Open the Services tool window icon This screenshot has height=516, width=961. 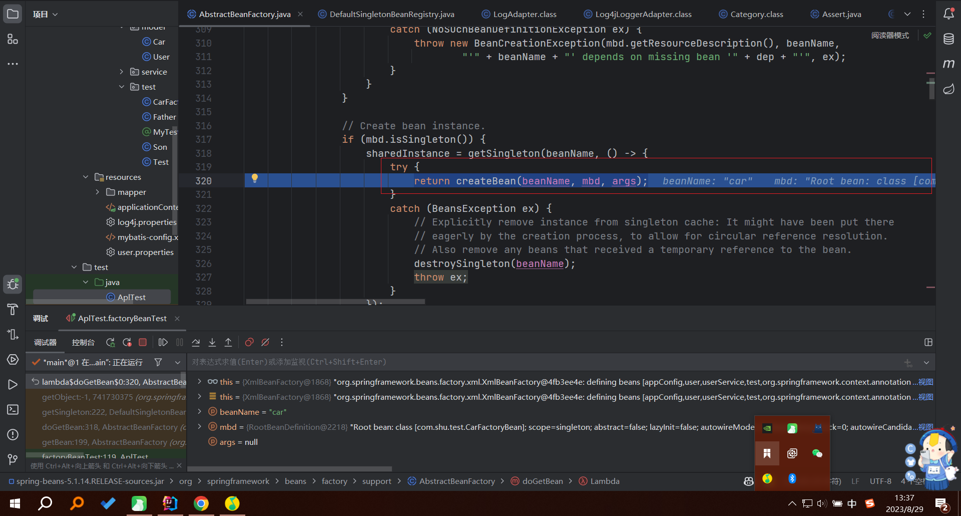(x=13, y=360)
